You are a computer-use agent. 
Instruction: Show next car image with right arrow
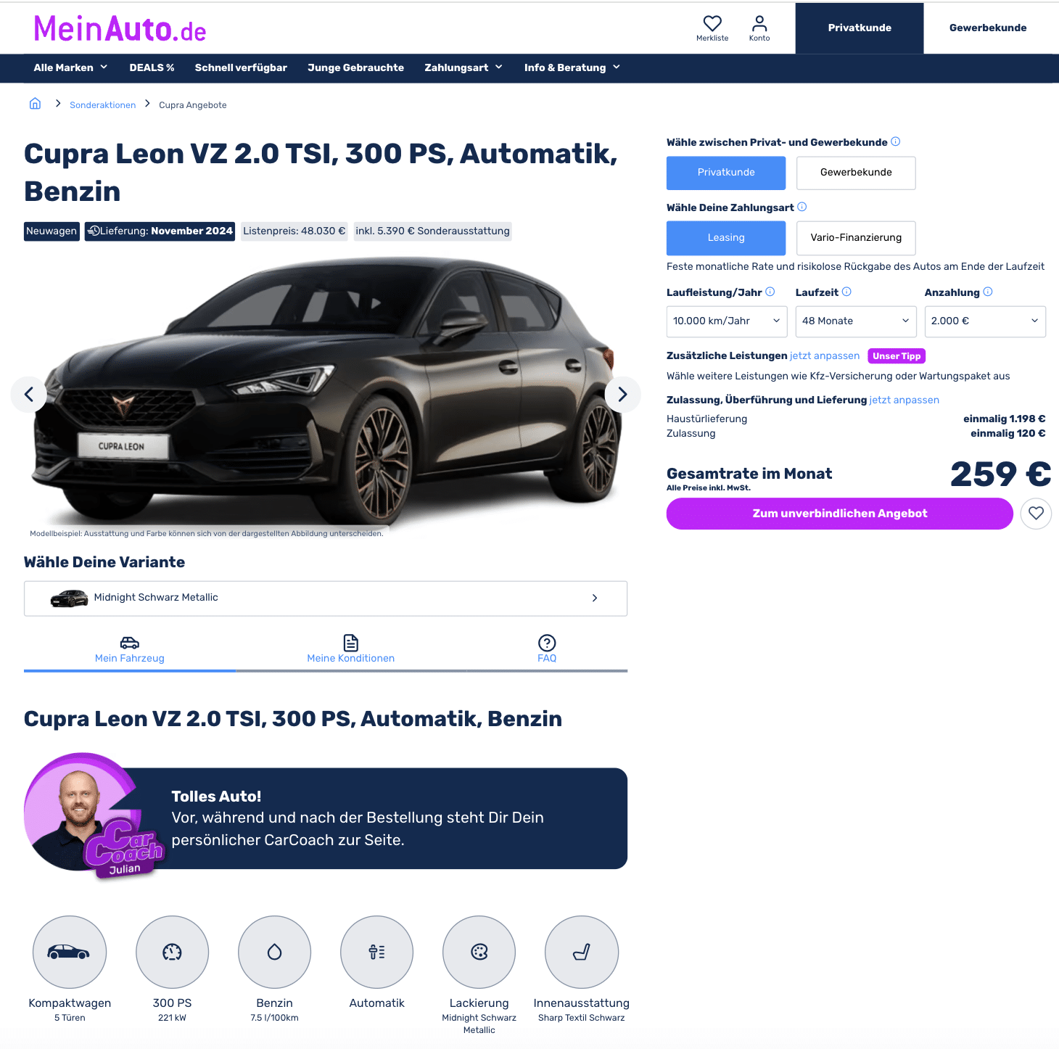coord(622,394)
